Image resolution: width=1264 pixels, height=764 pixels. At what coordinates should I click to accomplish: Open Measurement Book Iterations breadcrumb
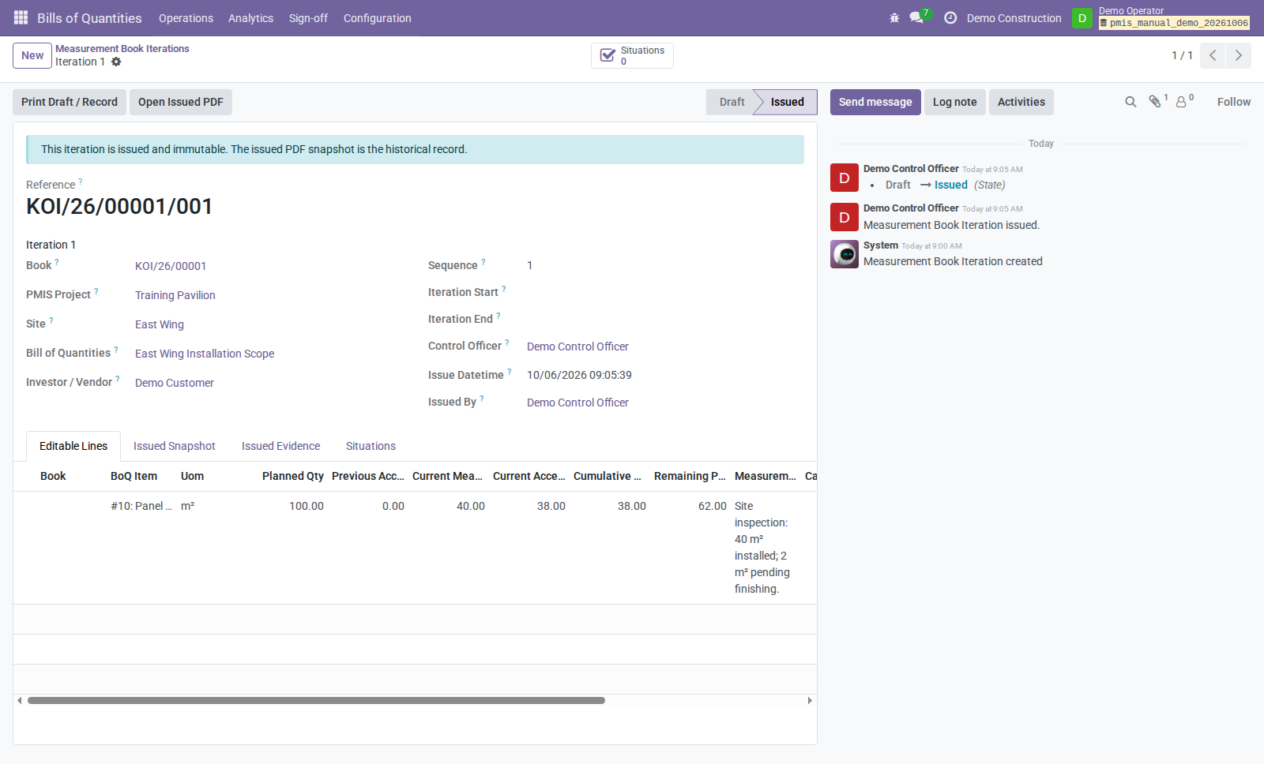[122, 49]
